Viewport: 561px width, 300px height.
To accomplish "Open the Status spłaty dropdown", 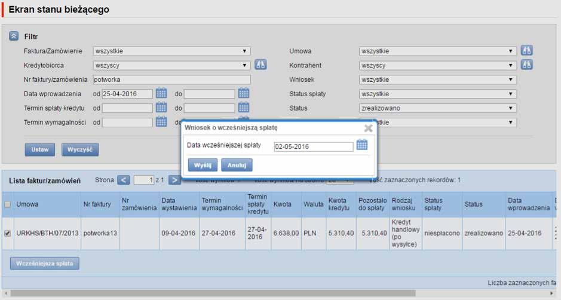I will 438,94.
